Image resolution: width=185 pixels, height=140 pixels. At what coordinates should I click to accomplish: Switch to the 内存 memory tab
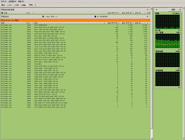[17, 5]
